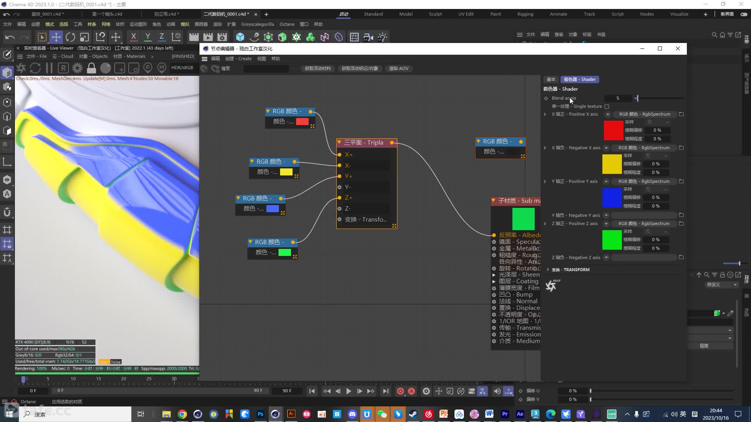Open Positive X axis texture dropdown arrow
The width and height of the screenshot is (751, 422).
tap(607, 114)
